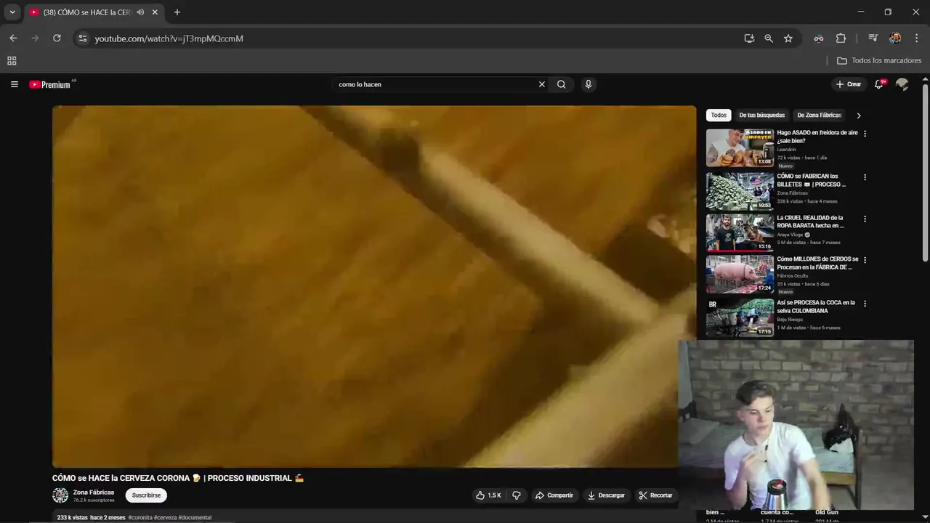
Task: Open the Chrome three-dot menu
Action: 915,38
